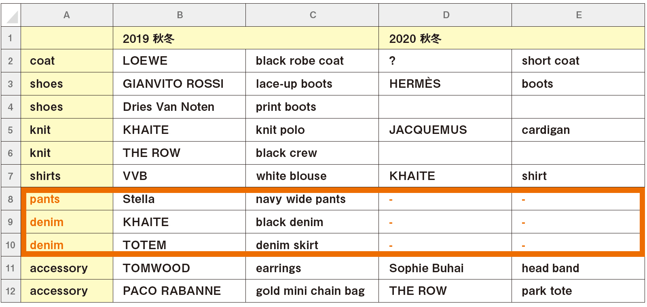This screenshot has height=307, width=647.
Task: Select the gold mini chain bag cell
Action: (x=312, y=291)
